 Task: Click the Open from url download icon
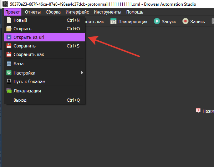click(x=9, y=37)
